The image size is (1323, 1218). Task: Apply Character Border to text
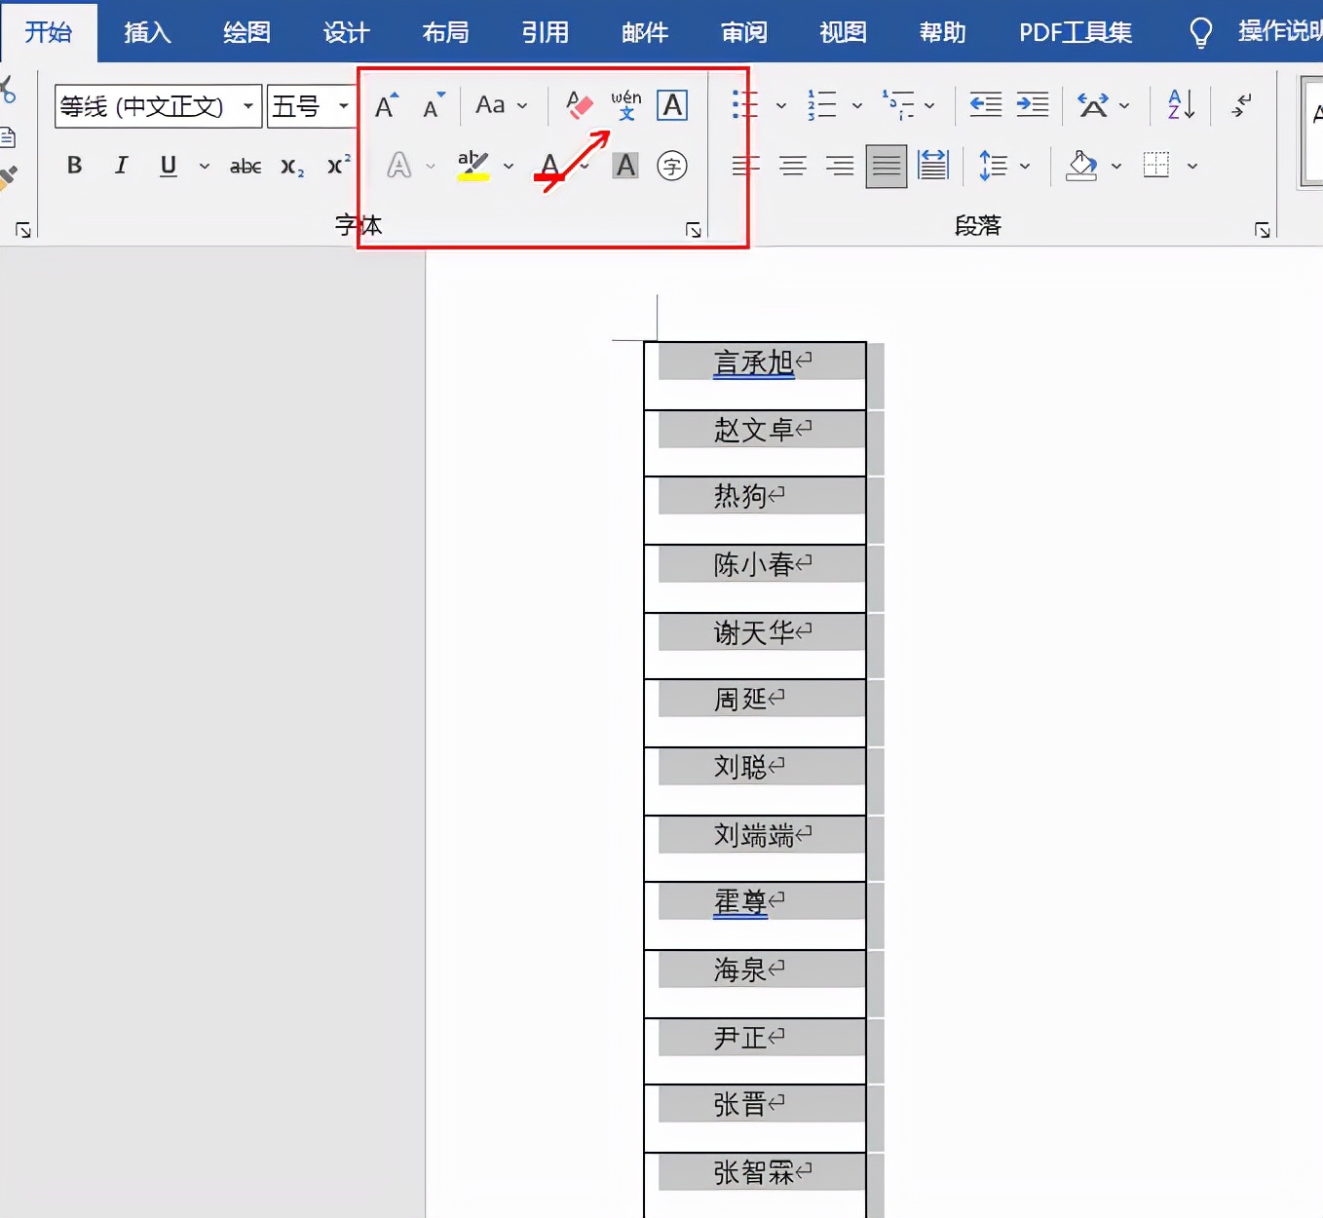tap(672, 105)
